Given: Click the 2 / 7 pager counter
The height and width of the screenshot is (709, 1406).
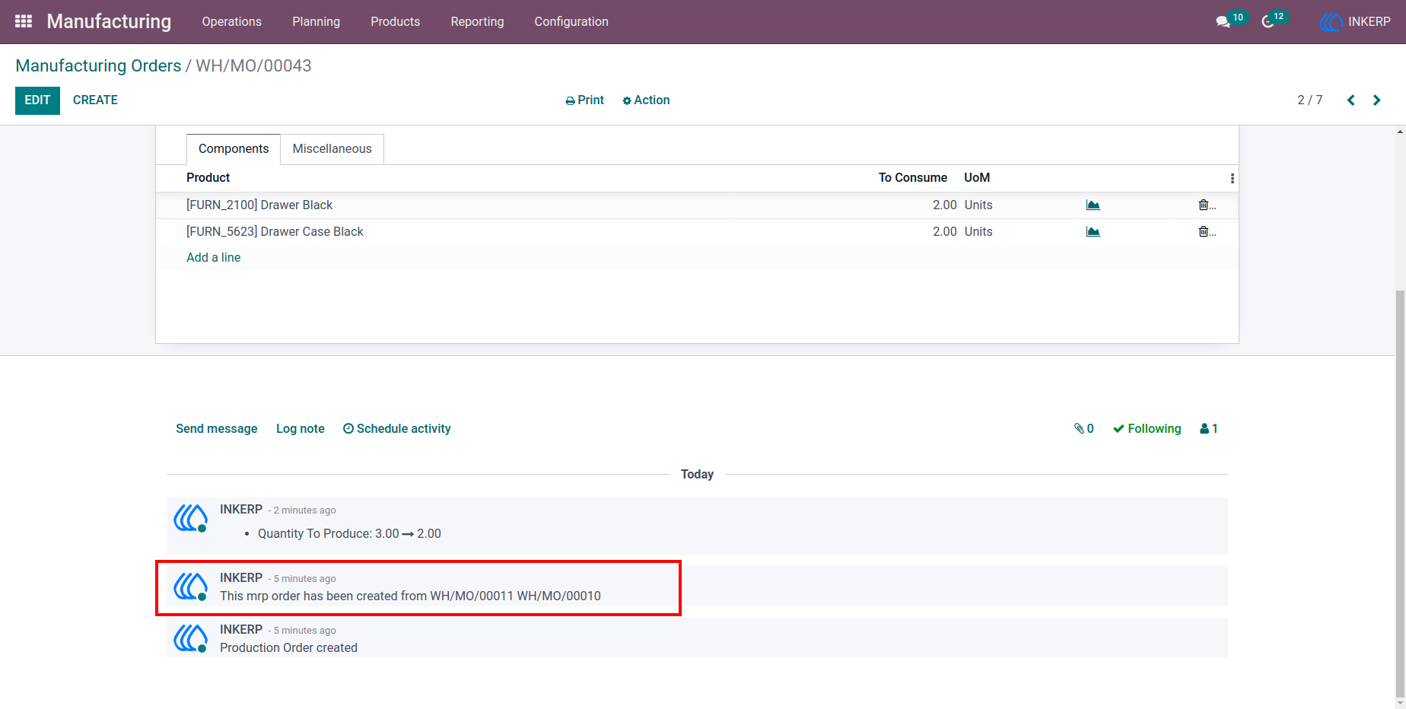Looking at the screenshot, I should 1310,100.
